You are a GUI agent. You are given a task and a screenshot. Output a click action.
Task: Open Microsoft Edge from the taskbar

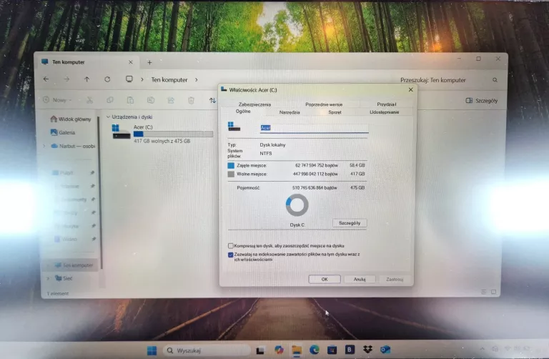pyautogui.click(x=314, y=350)
